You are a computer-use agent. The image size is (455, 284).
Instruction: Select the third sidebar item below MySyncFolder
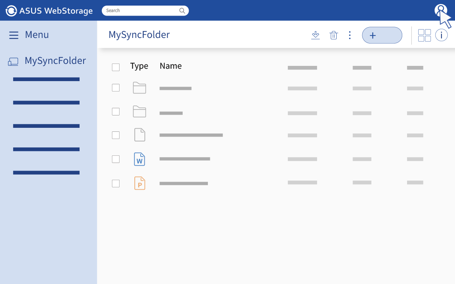[46, 126]
